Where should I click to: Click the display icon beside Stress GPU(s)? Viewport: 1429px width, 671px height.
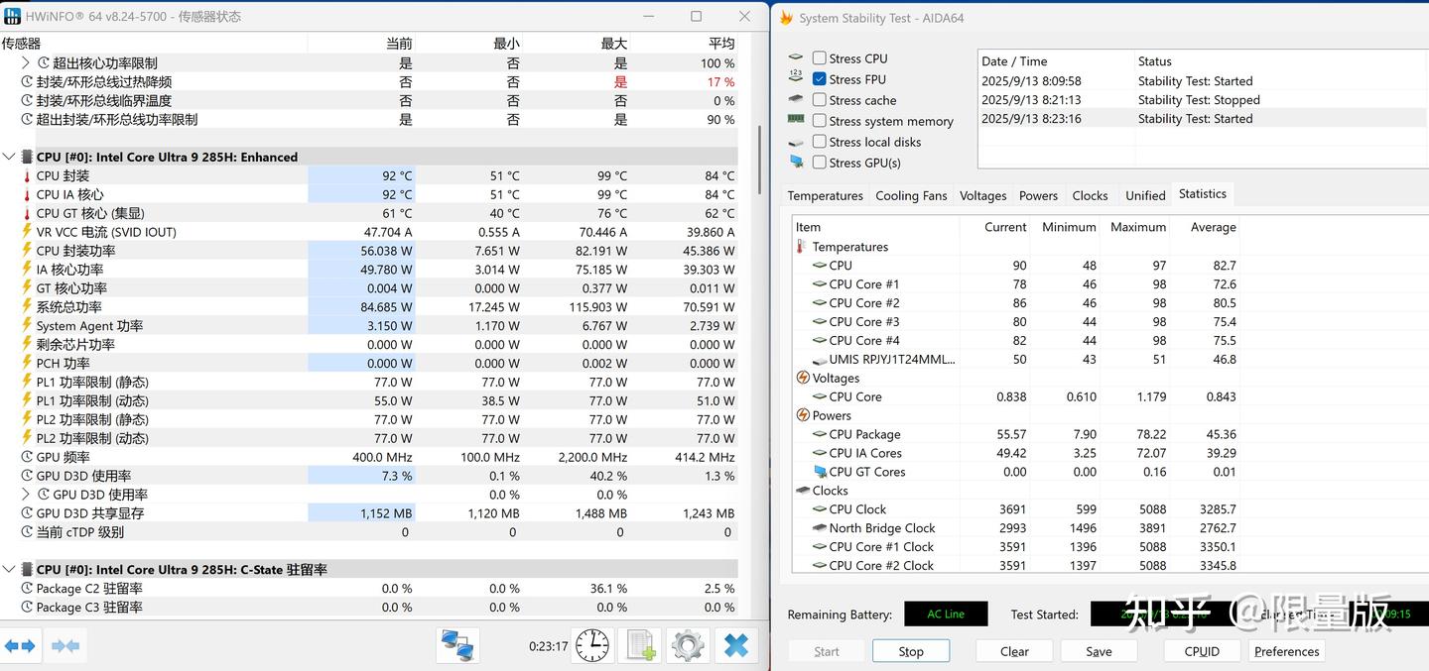pos(796,162)
